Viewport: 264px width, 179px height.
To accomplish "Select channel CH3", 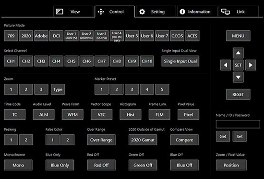I will pos(41,61).
